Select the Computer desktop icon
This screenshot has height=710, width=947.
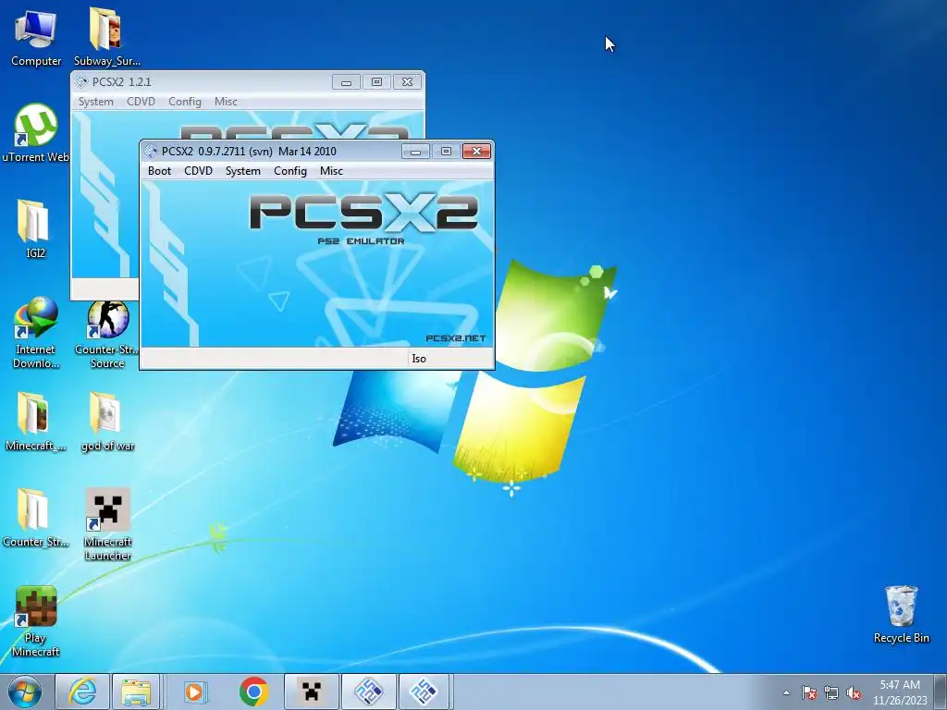coord(36,38)
